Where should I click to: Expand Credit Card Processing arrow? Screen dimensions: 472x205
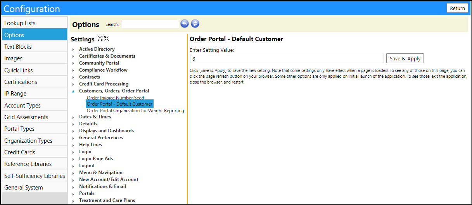pyautogui.click(x=73, y=84)
